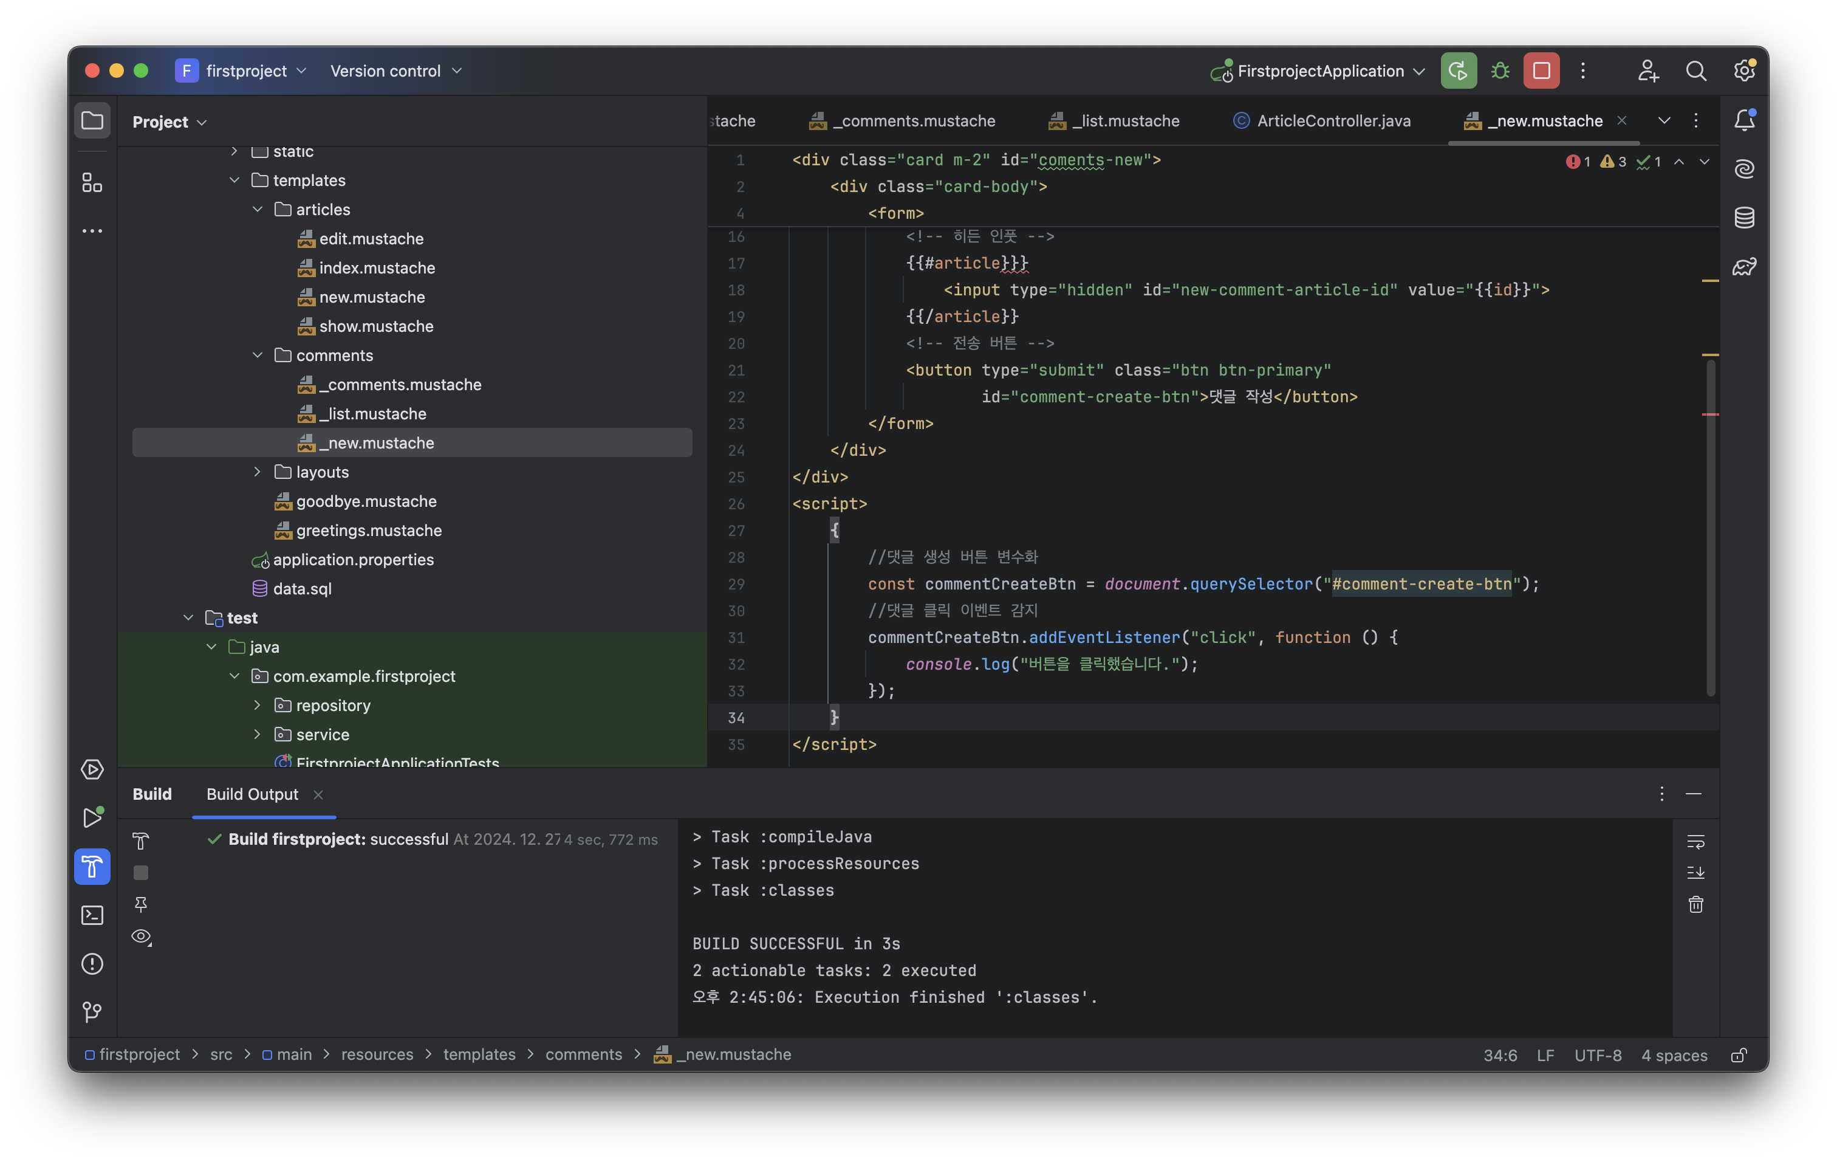Open the Run tool window
Viewport: 1837px width, 1162px height.
[x=92, y=818]
